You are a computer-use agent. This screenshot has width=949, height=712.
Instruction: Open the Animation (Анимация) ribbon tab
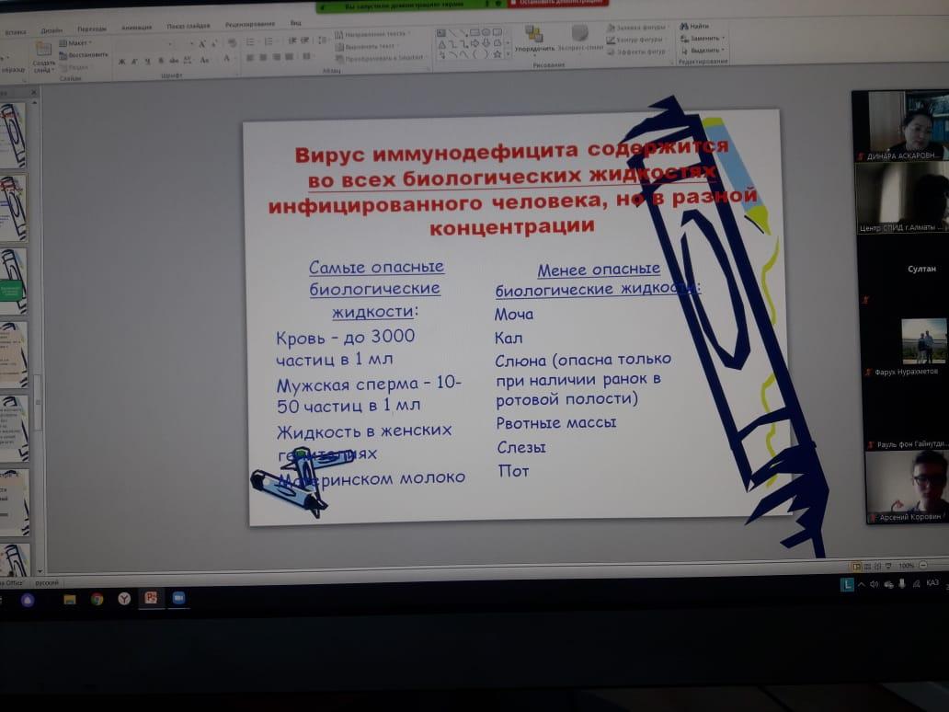pyautogui.click(x=136, y=28)
